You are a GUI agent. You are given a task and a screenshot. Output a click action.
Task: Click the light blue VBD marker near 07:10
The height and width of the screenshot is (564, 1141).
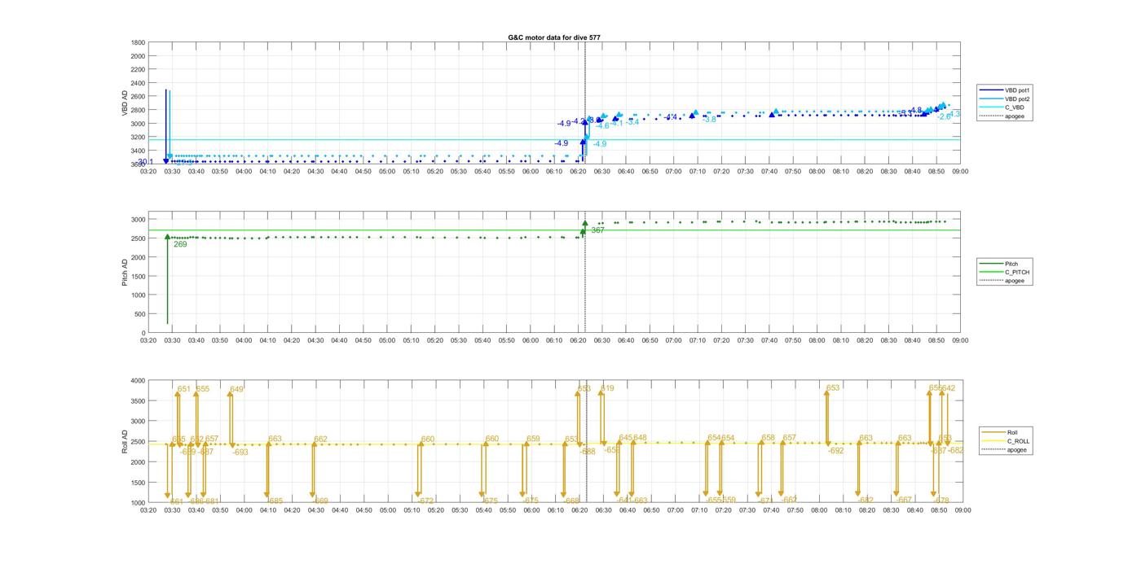coord(694,112)
